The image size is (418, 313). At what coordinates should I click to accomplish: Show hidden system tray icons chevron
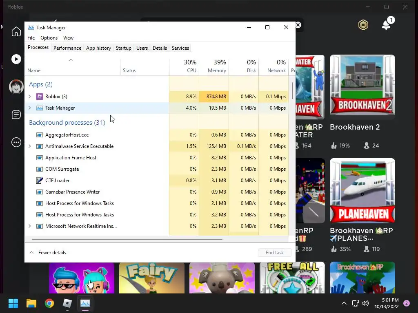[344, 303]
